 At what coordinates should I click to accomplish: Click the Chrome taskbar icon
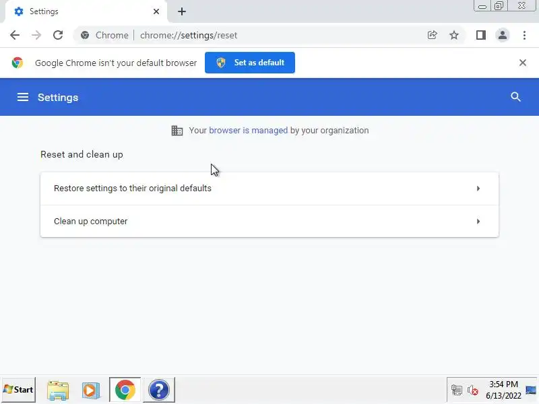tap(125, 390)
